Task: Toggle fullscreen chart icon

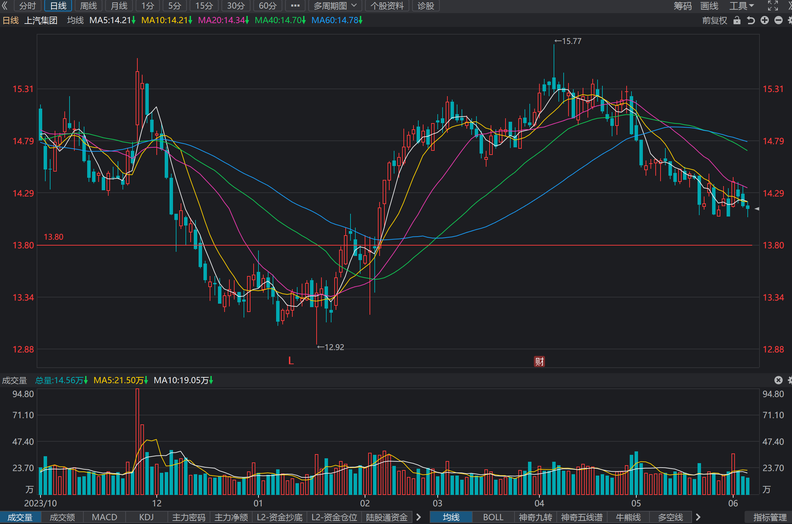Action: pos(773,6)
